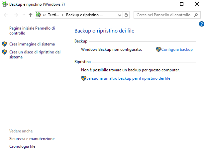Click the shield icon next to Crea immagine di sistema
Viewport: 204px width, 155px height.
4,44
